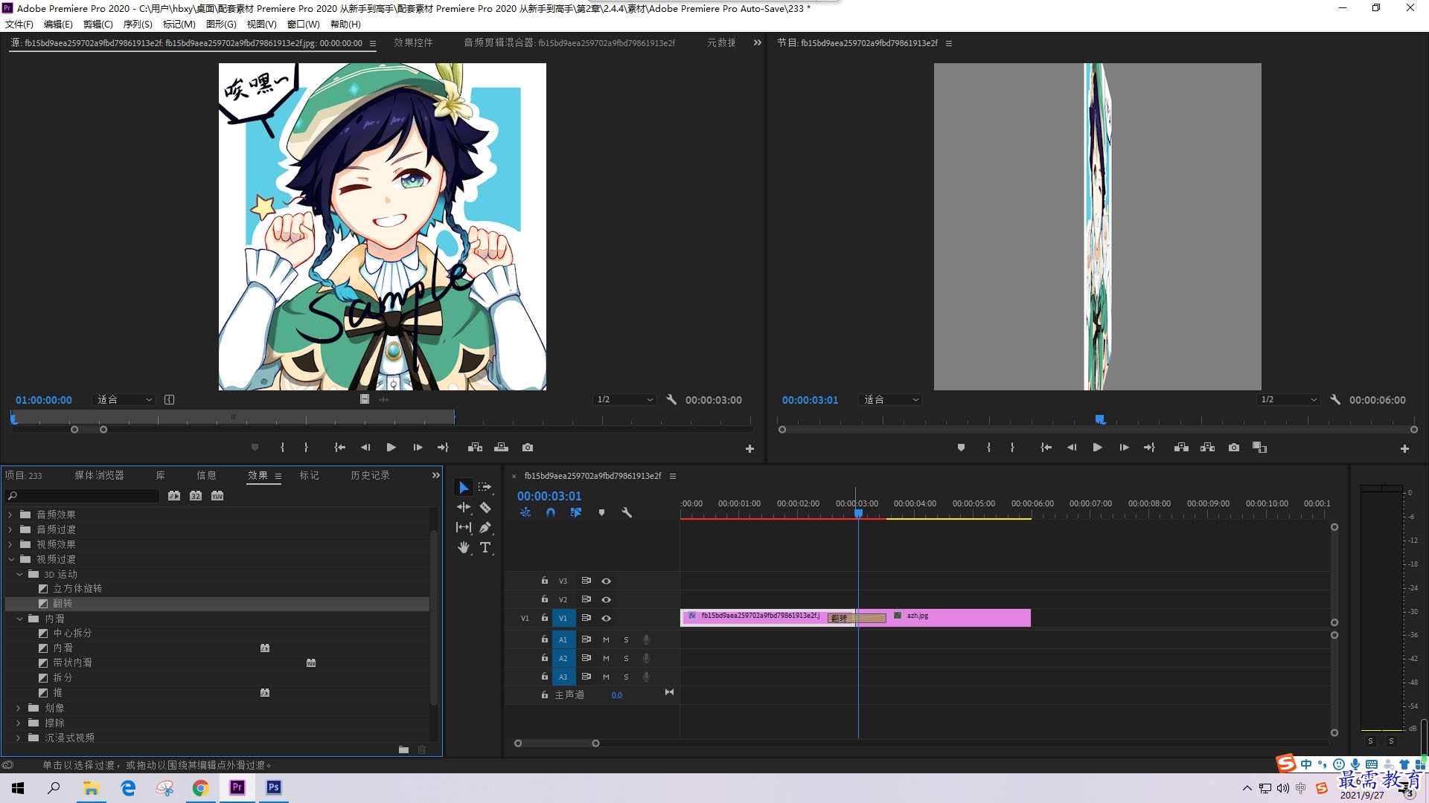Step forward one frame in Program monitor
Image resolution: width=1429 pixels, height=803 pixels.
1124,448
